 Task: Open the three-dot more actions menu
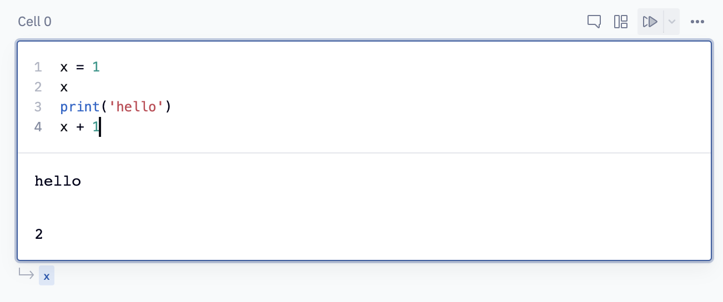[697, 22]
